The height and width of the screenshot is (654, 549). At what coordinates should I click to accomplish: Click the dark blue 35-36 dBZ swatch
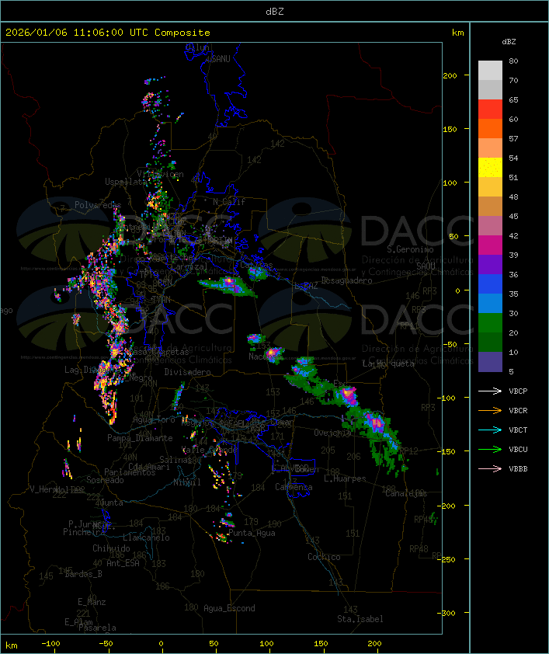pyautogui.click(x=490, y=284)
